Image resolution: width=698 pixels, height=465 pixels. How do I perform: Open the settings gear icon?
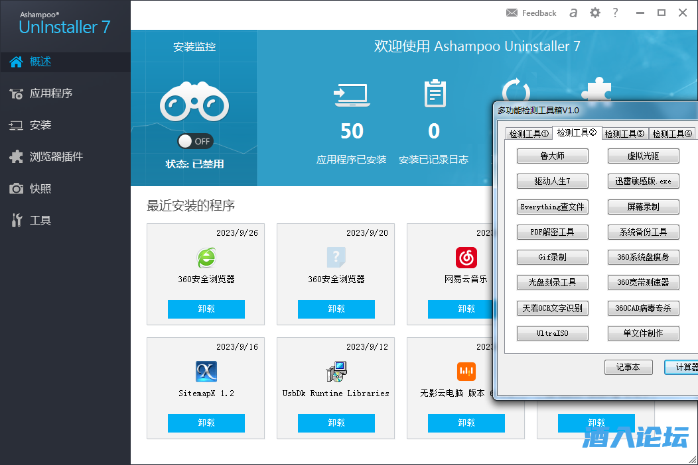pos(595,13)
